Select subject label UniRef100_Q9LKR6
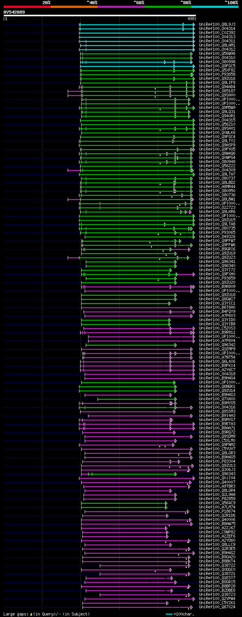The width and height of the screenshot is (242, 617). (x=217, y=211)
